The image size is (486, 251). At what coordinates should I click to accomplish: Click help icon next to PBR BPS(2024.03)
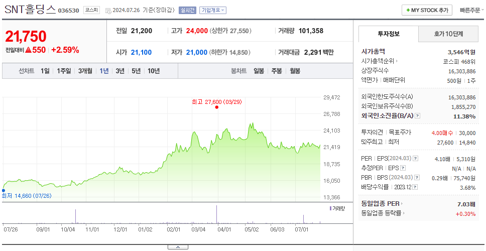pos(417,178)
